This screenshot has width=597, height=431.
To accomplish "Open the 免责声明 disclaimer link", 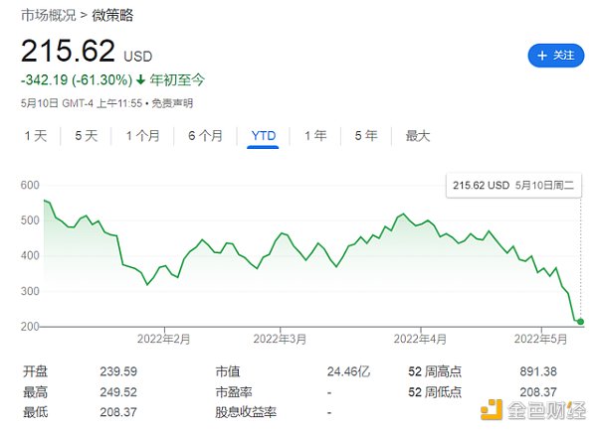I will point(170,102).
